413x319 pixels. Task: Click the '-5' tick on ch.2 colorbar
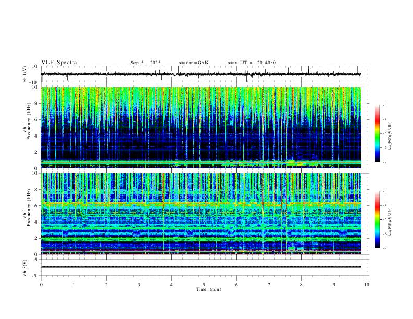(384, 219)
